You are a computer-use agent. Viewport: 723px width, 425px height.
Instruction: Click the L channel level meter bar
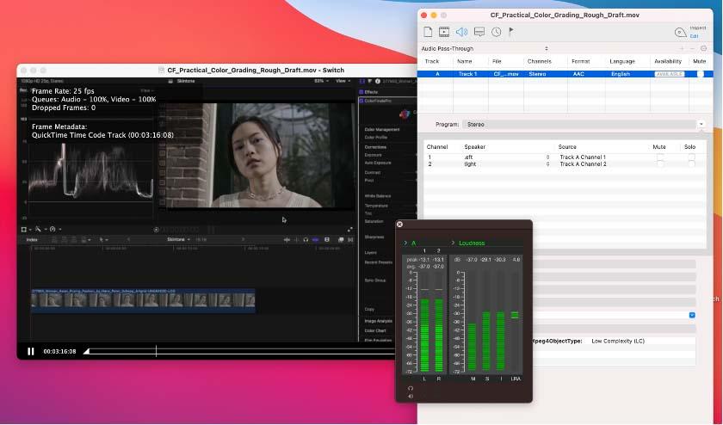pyautogui.click(x=424, y=336)
